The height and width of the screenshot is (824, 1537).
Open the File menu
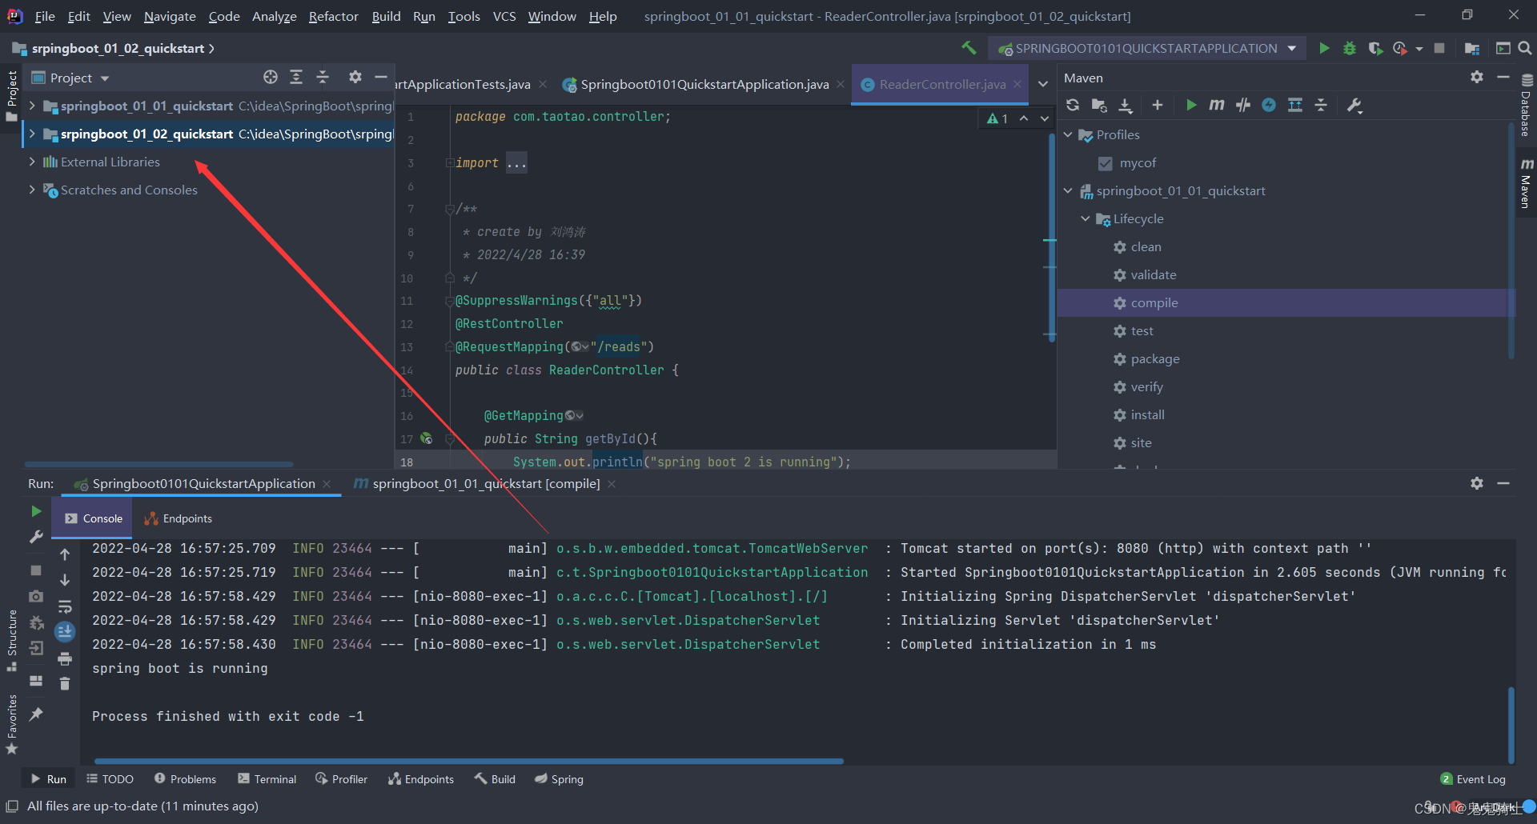pyautogui.click(x=45, y=16)
